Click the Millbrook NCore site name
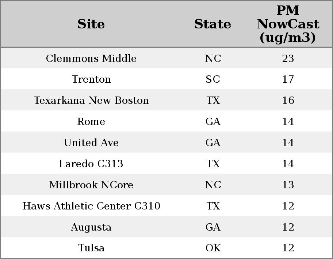 tap(91, 185)
